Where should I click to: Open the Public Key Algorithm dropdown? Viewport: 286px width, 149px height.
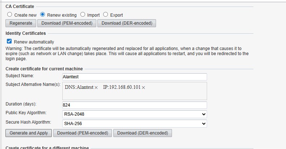pyautogui.click(x=135, y=114)
